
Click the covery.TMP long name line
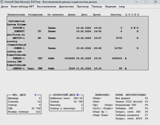tap(14, 62)
